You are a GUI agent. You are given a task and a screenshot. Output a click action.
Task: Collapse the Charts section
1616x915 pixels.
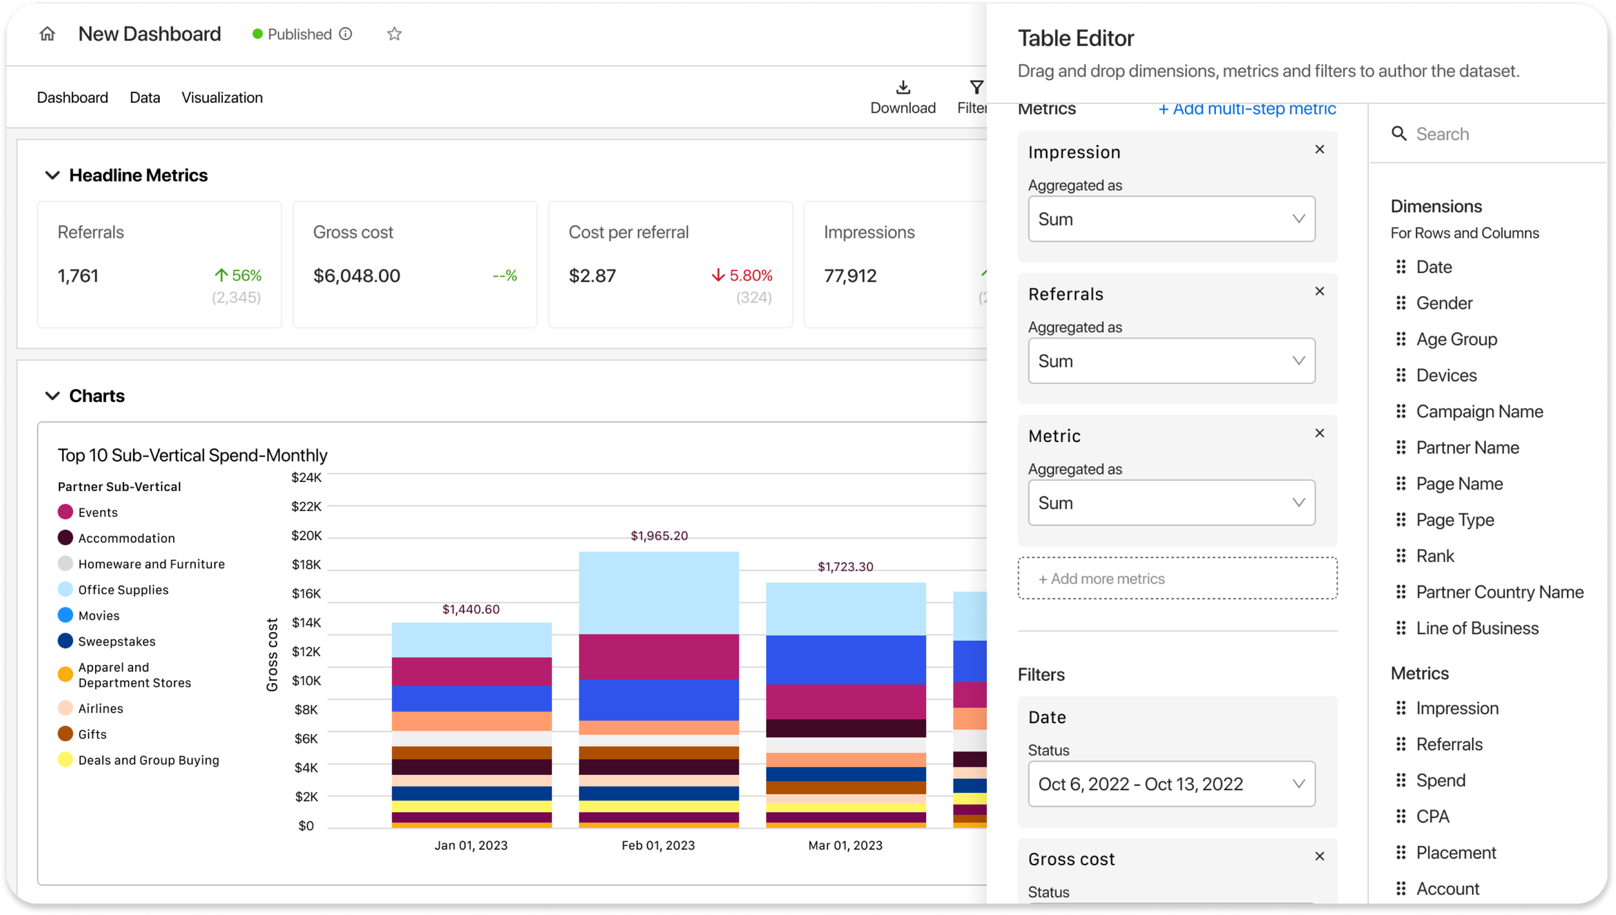point(52,395)
